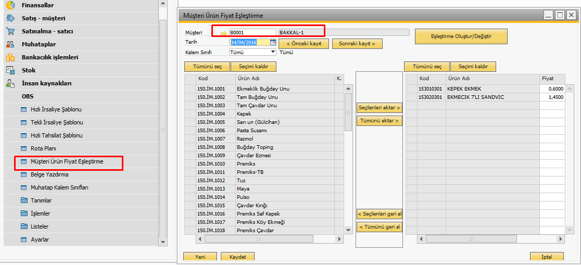This screenshot has width=581, height=265.
Task: Click the Kaydet button
Action: pyautogui.click(x=237, y=257)
